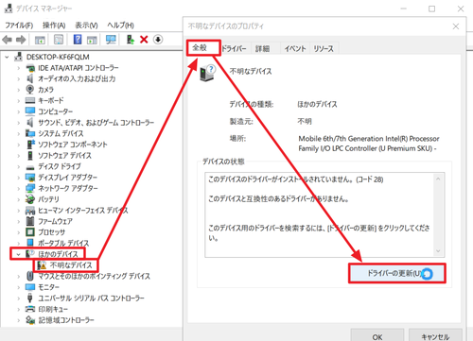The height and width of the screenshot is (341, 473).
Task: Click the blue Help question-mark toolbar icon
Action: click(78, 40)
